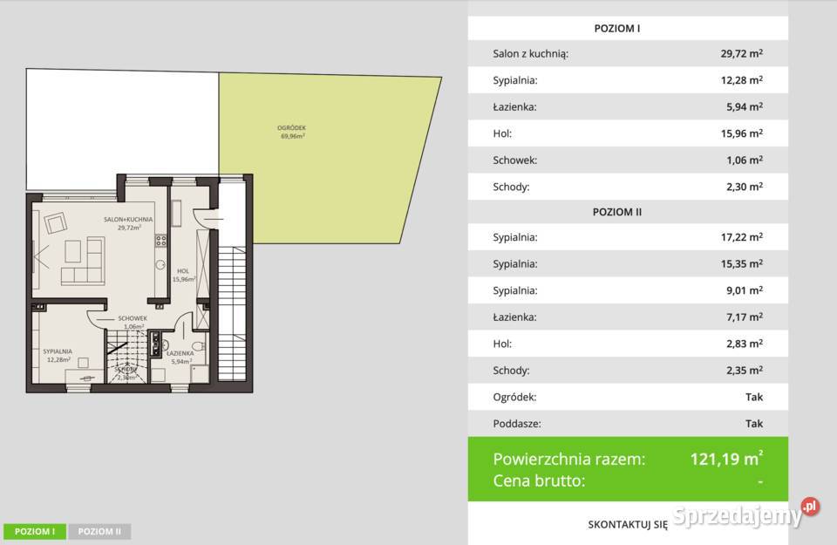
Task: Click the Poddasze row in the table
Action: 628,424
